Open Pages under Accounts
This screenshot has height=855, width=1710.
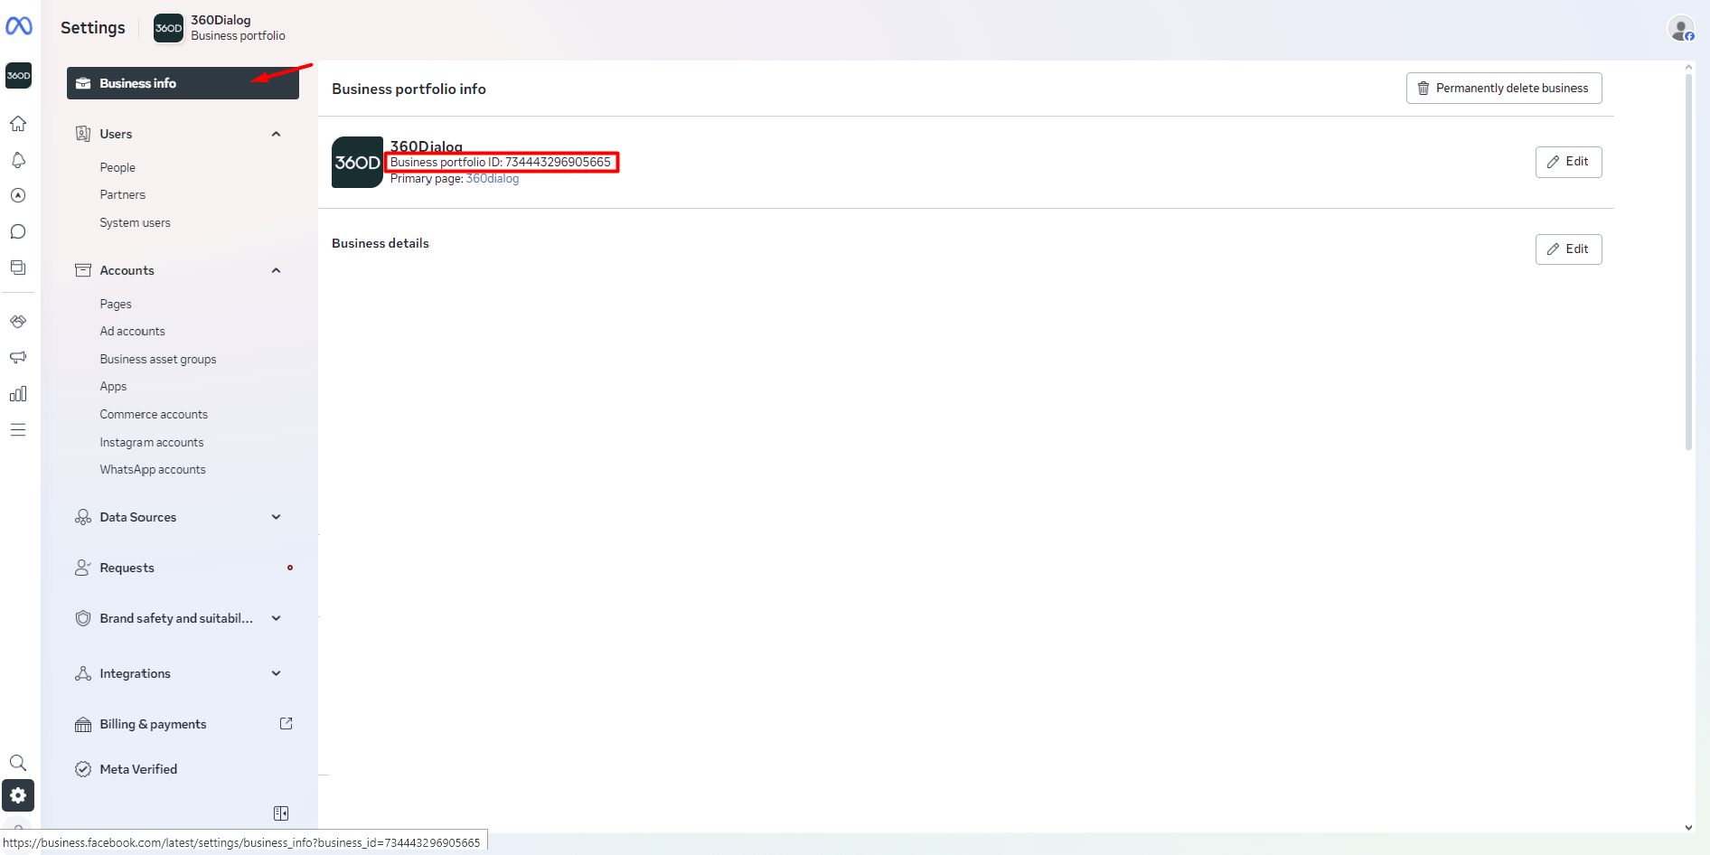tap(116, 304)
